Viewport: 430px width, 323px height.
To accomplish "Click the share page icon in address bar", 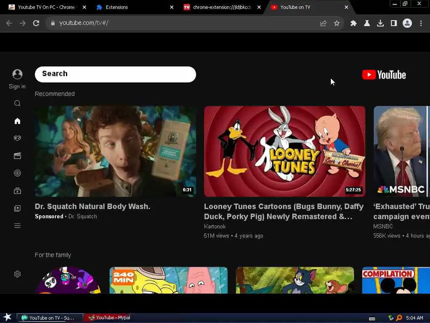I will [323, 24].
